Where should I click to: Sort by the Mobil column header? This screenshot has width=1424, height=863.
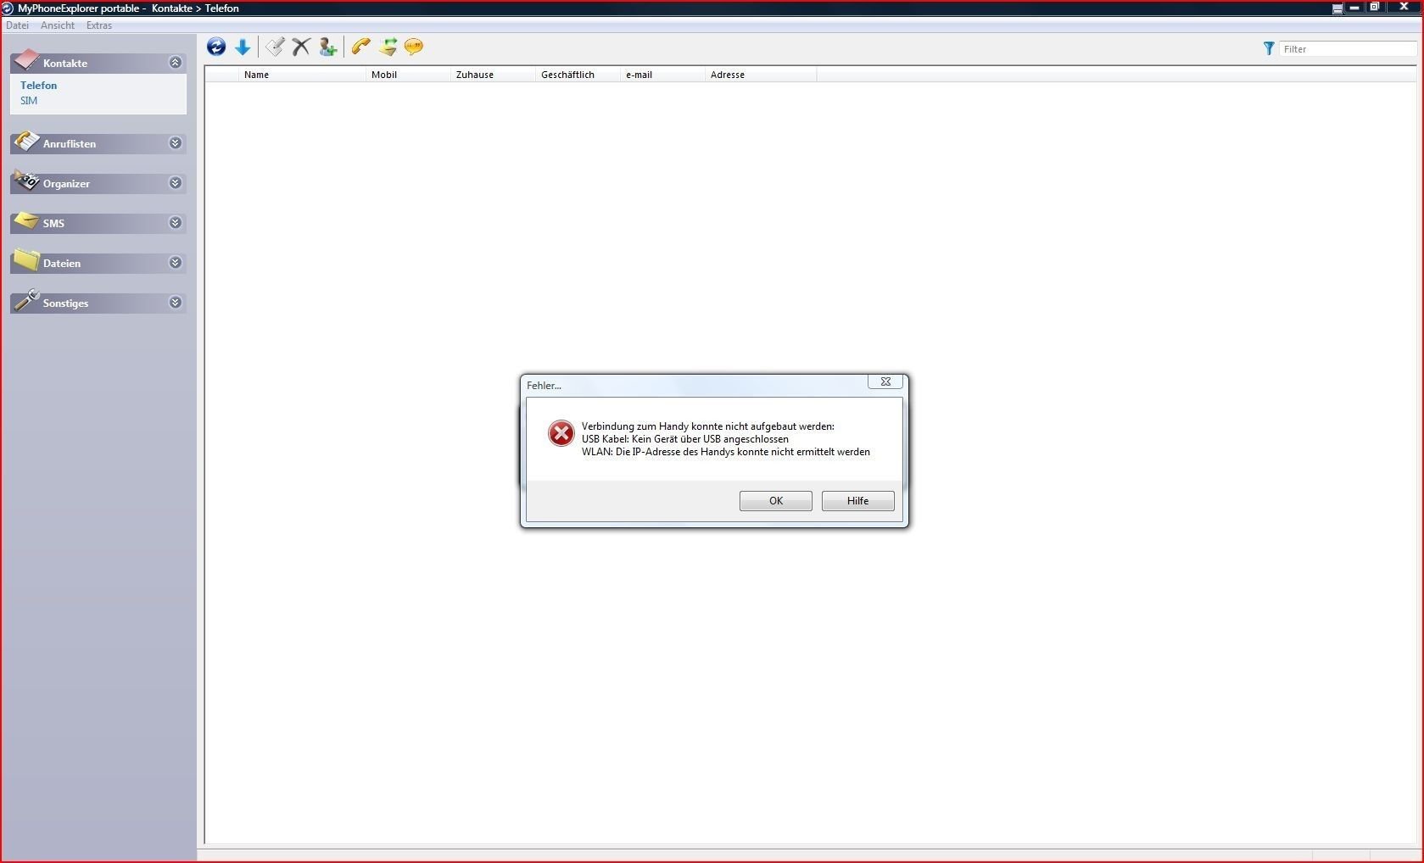[409, 75]
